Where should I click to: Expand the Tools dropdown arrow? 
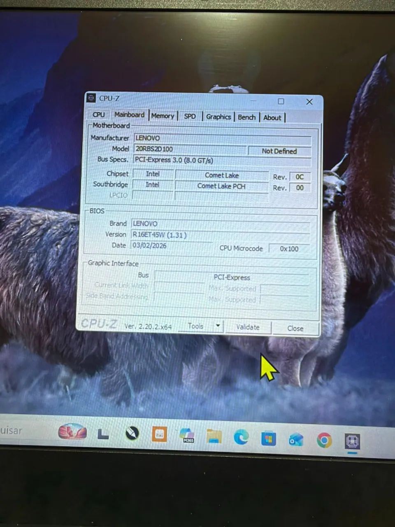(218, 326)
